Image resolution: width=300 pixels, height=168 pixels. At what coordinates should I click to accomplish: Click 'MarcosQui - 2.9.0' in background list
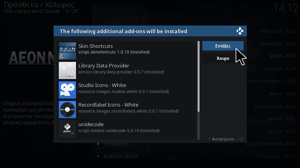(x=278, y=43)
